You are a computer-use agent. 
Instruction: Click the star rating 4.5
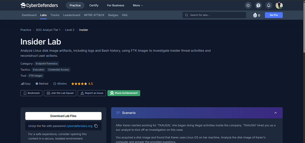[x=82, y=84]
